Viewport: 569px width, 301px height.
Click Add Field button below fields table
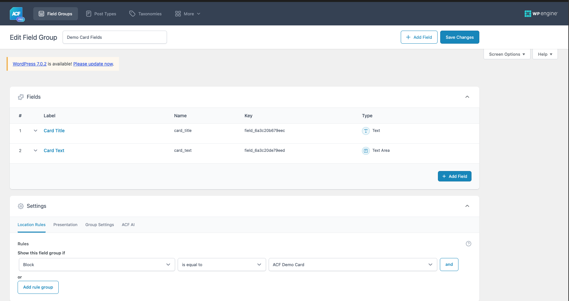[455, 176]
